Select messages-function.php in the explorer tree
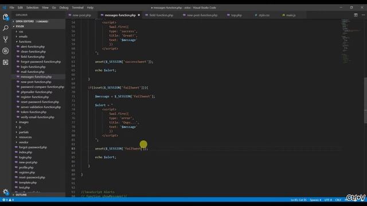Screen dimensions: 367x206 [38, 77]
